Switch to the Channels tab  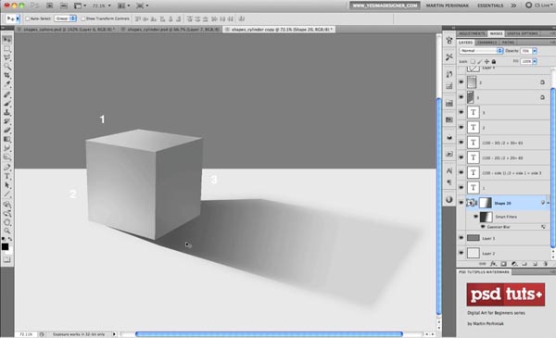[486, 43]
